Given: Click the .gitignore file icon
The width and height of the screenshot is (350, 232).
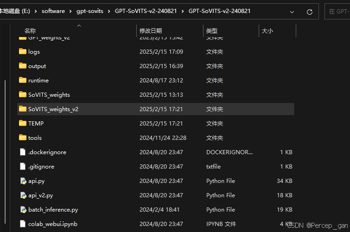Looking at the screenshot, I should pos(23,166).
